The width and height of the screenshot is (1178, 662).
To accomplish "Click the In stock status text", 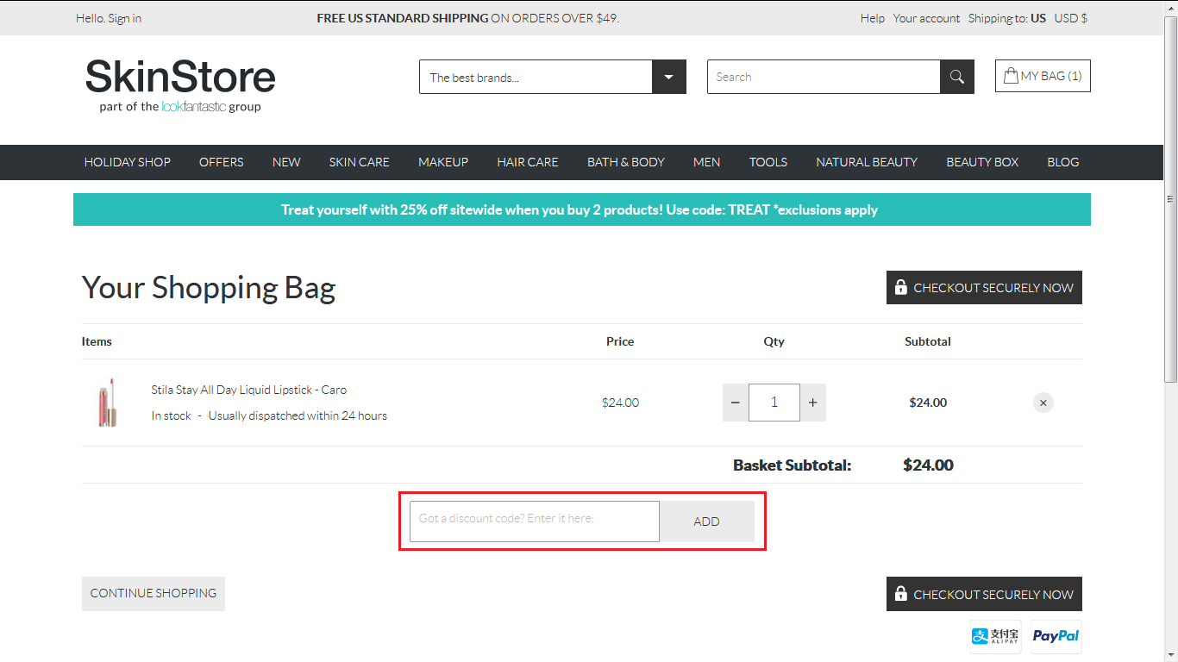I will pos(171,415).
